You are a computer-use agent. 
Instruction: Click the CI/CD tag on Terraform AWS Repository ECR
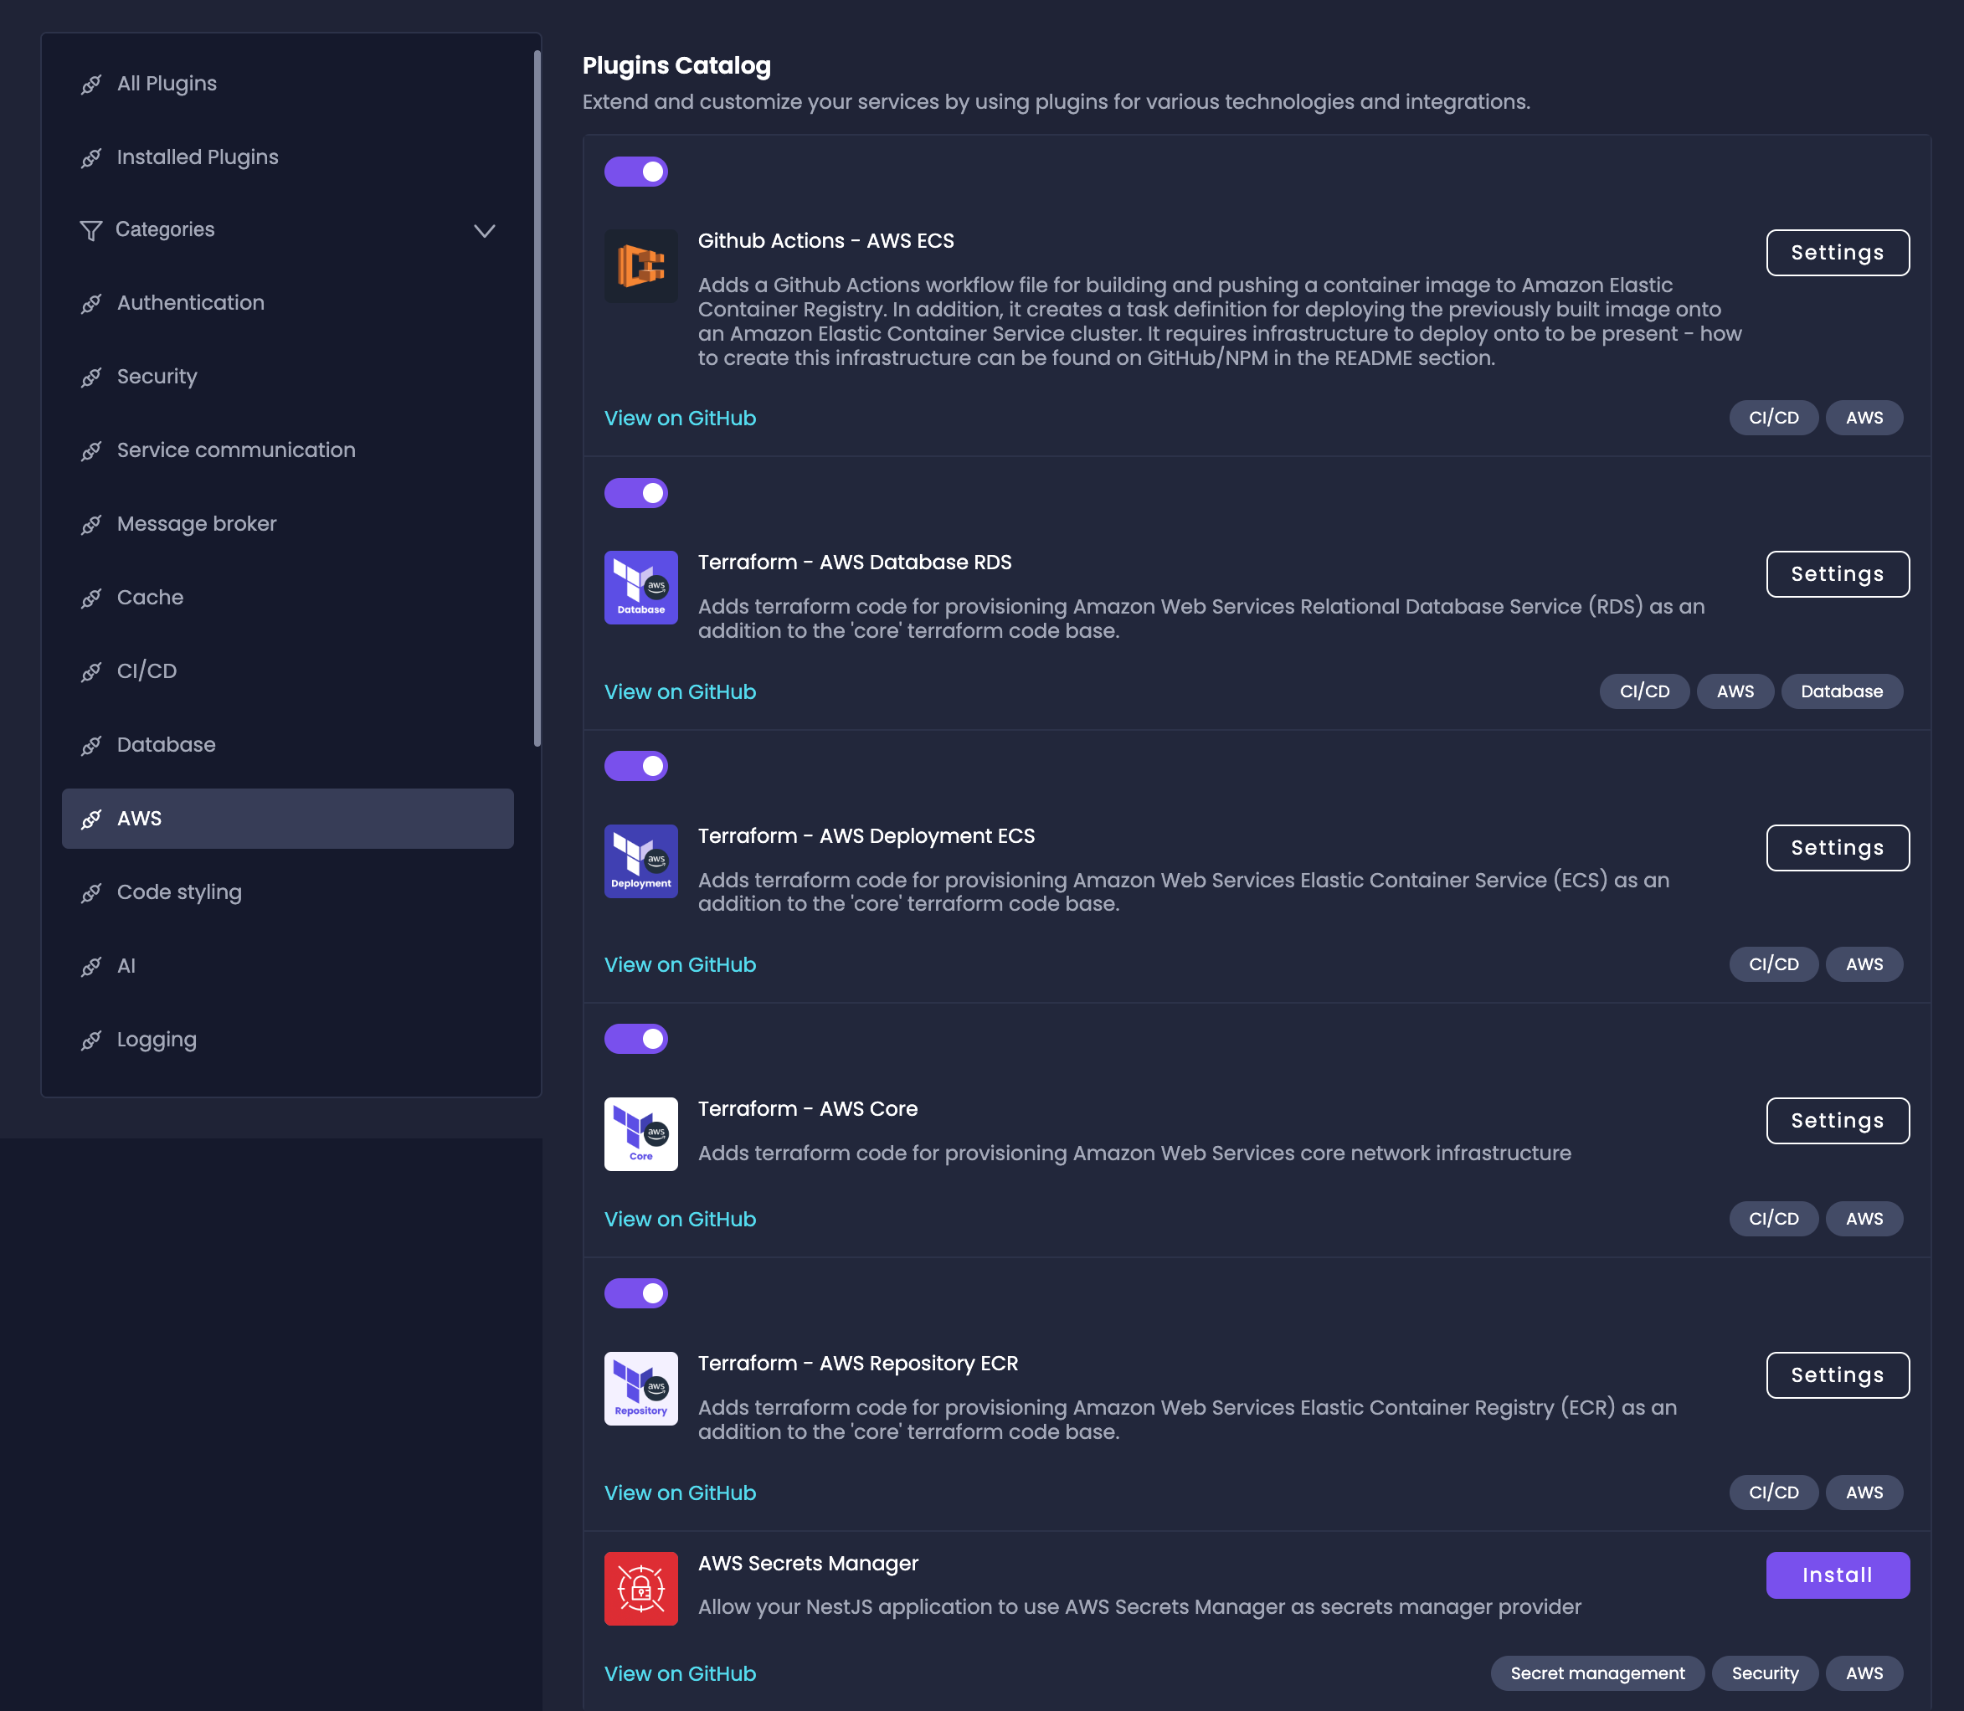coord(1773,1492)
